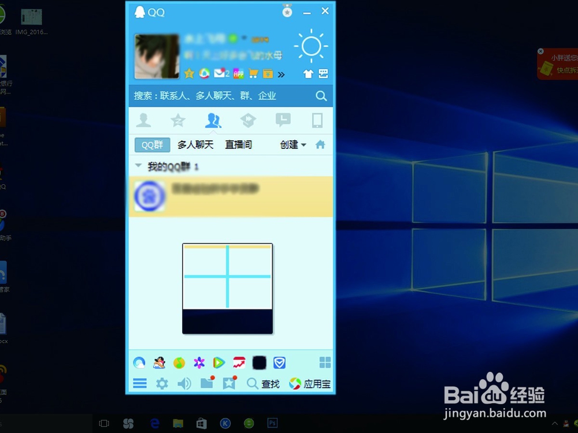This screenshot has width=578, height=433.
Task: Open File Explorer from taskbar
Action: 178,423
